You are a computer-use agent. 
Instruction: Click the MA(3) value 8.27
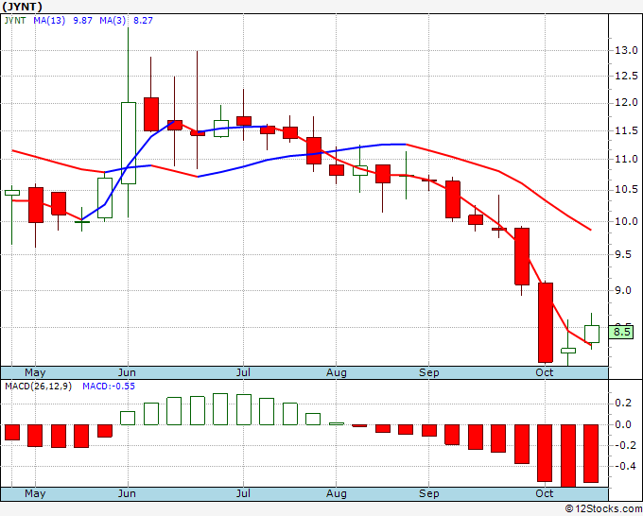(143, 20)
